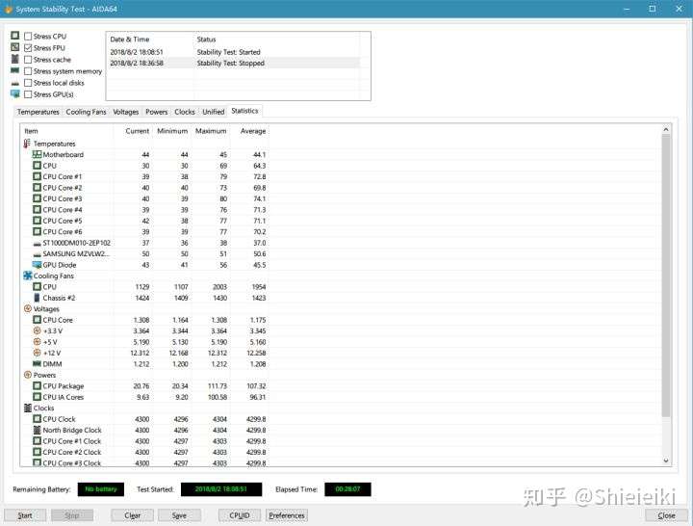Click the Save button

(179, 515)
